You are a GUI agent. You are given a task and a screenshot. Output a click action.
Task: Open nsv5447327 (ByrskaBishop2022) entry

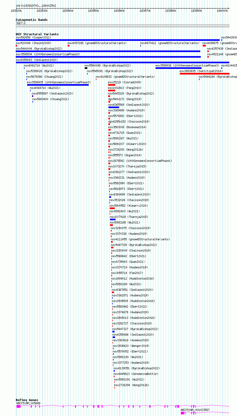pyautogui.click(x=135, y=329)
